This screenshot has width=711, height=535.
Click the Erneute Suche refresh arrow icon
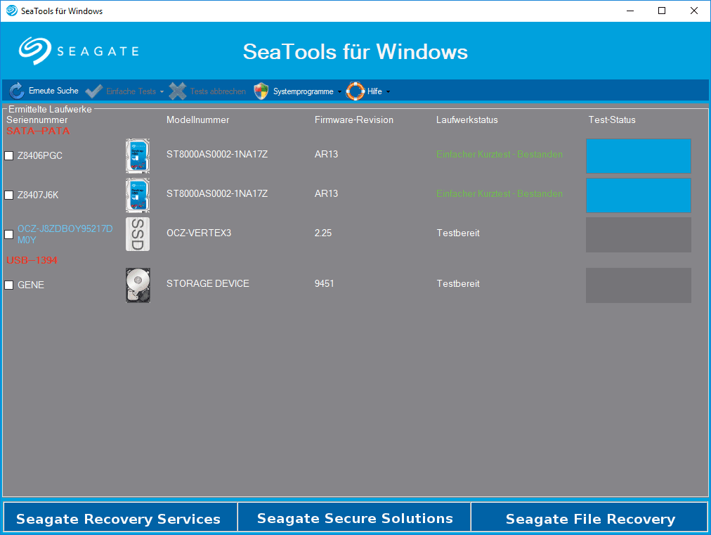pyautogui.click(x=17, y=91)
